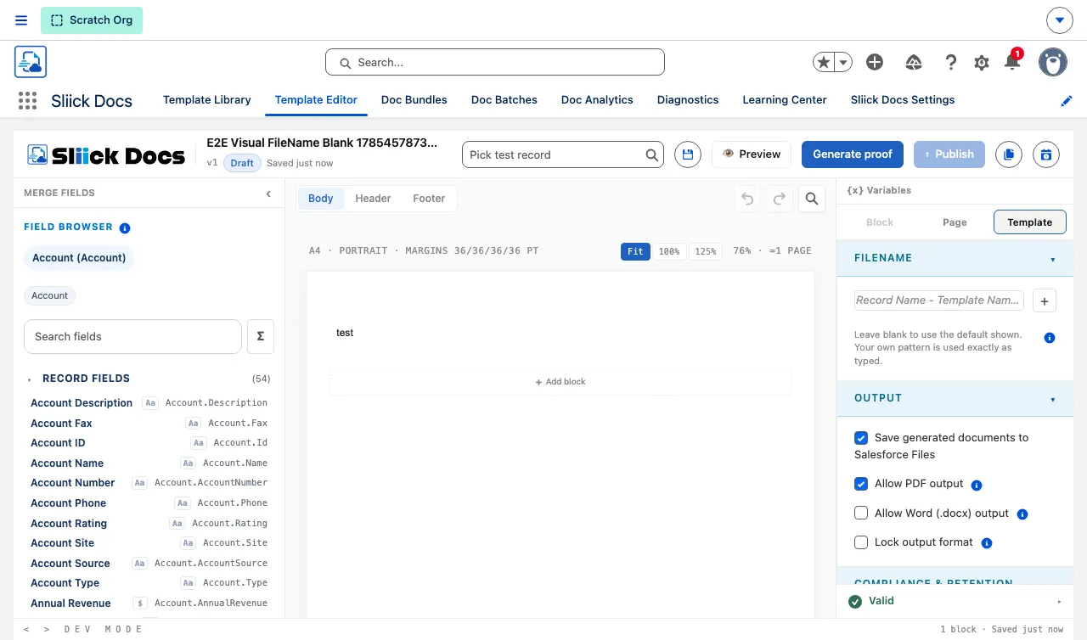Select the Account (Account) object pill

coord(79,258)
